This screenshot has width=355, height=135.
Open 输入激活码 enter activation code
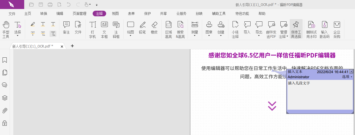click(x=324, y=29)
